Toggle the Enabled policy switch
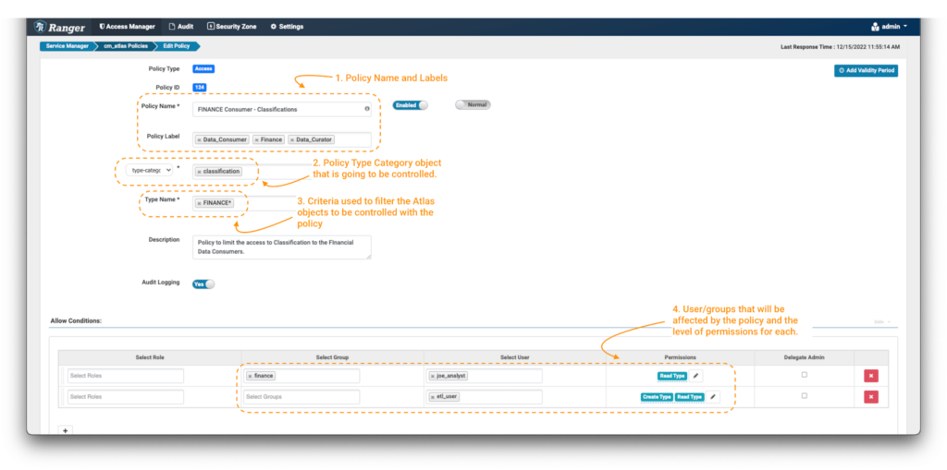This screenshot has width=947, height=470. tap(411, 105)
